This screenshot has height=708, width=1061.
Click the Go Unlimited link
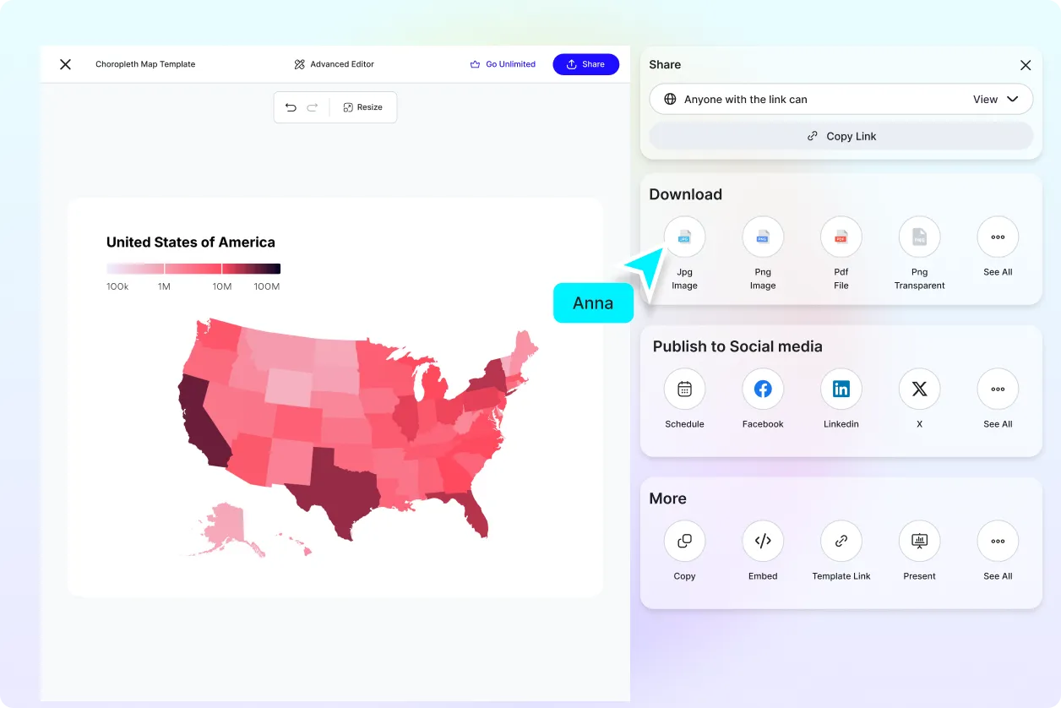[503, 64]
